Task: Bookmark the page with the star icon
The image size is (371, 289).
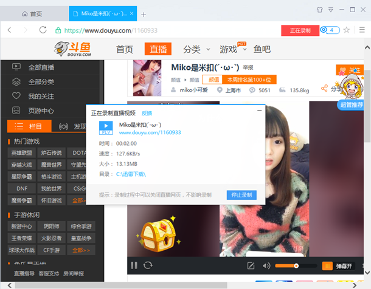Action: 347,30
